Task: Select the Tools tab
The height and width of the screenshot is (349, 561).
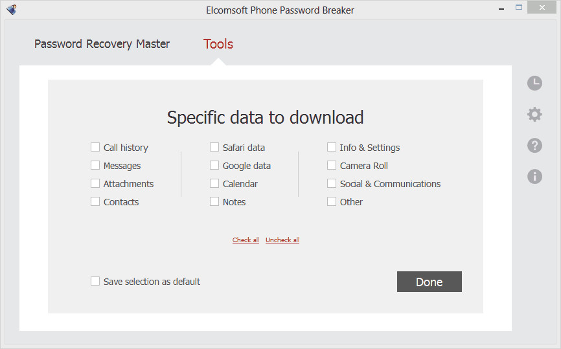Action: tap(218, 44)
